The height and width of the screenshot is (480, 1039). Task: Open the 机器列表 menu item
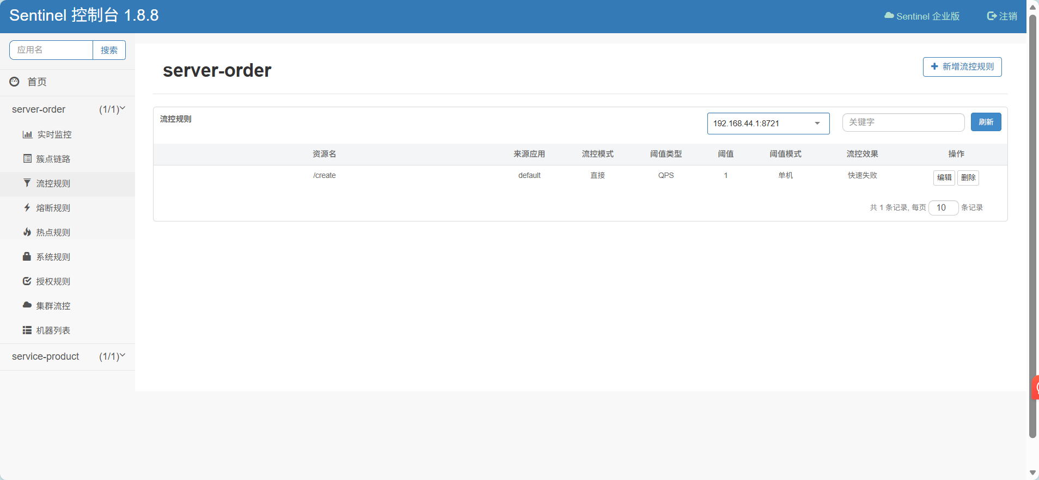tap(68, 330)
